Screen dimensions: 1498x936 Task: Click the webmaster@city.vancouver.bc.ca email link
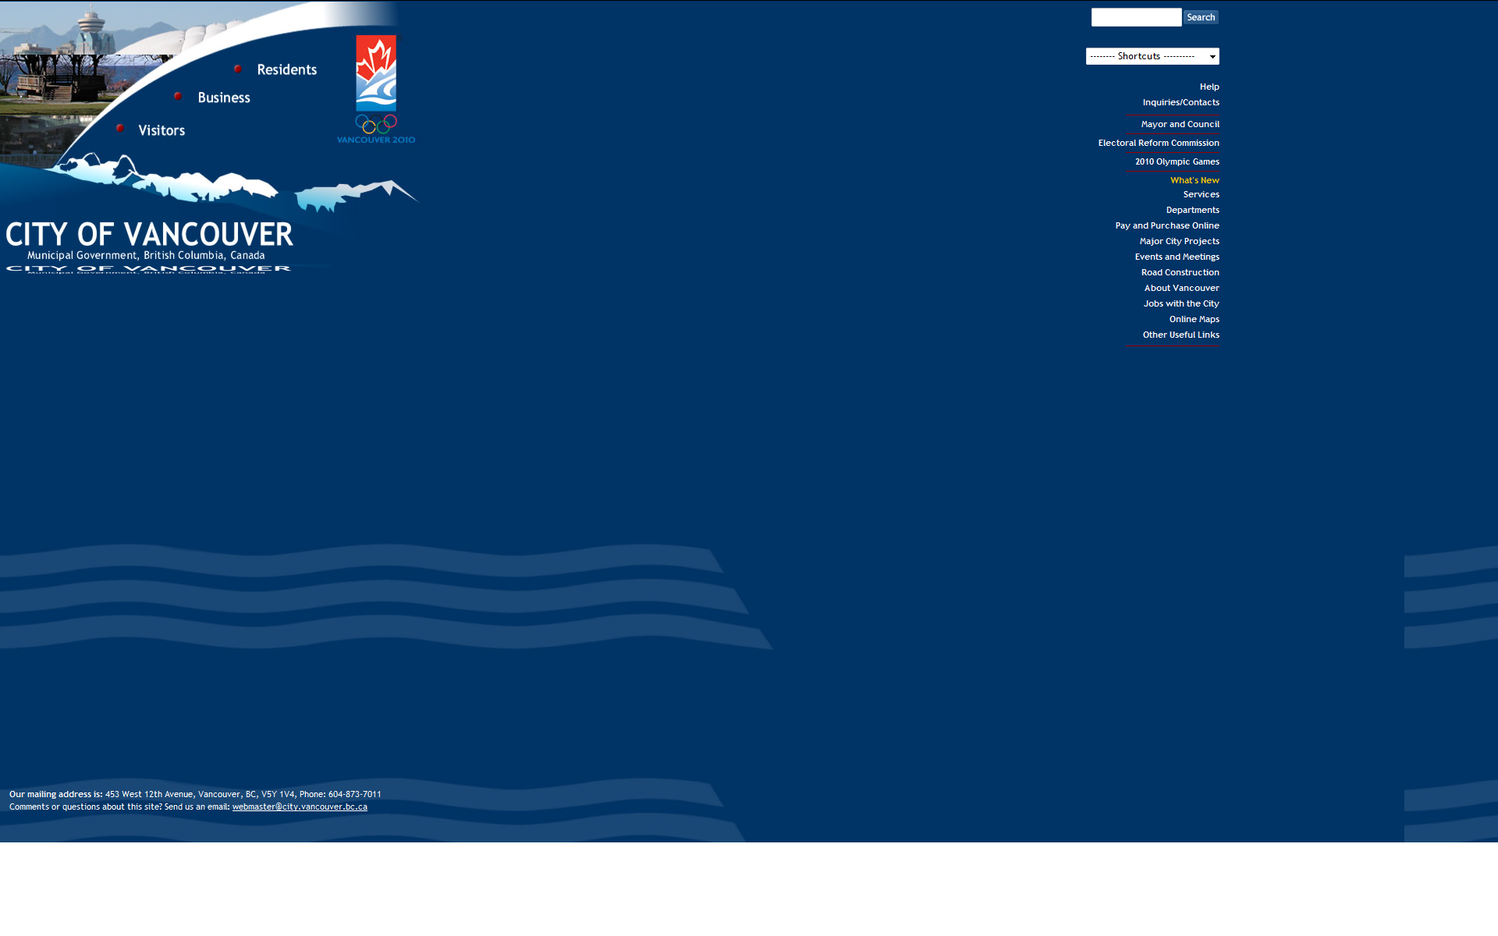(300, 807)
